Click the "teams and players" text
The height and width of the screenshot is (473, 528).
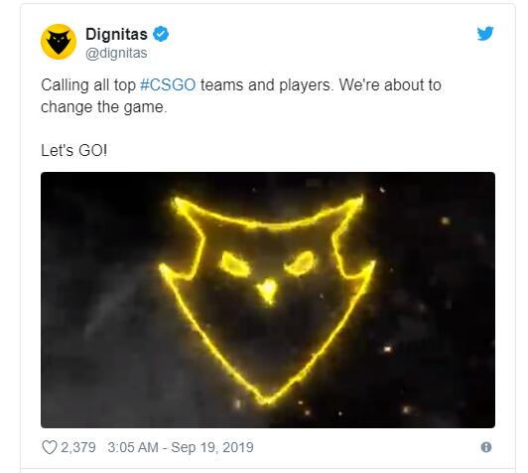(x=265, y=84)
